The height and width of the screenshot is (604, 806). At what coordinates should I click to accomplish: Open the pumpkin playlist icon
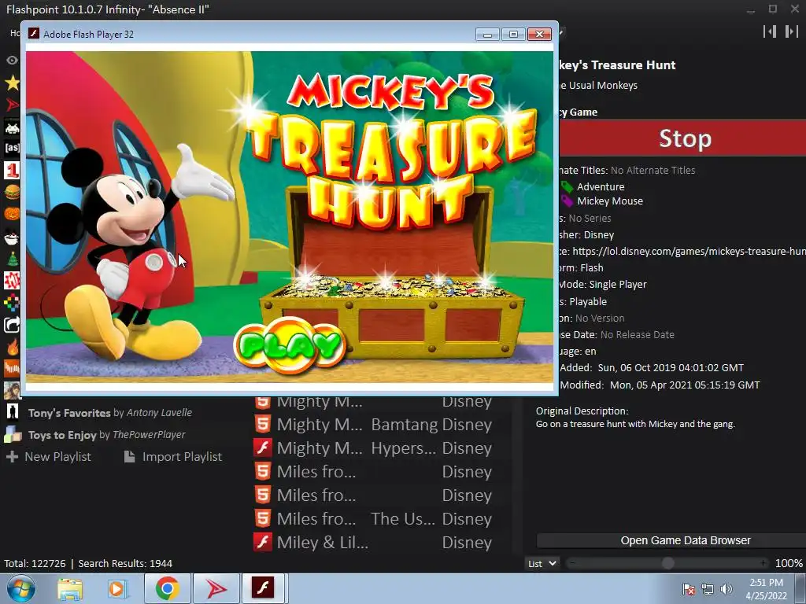click(12, 213)
